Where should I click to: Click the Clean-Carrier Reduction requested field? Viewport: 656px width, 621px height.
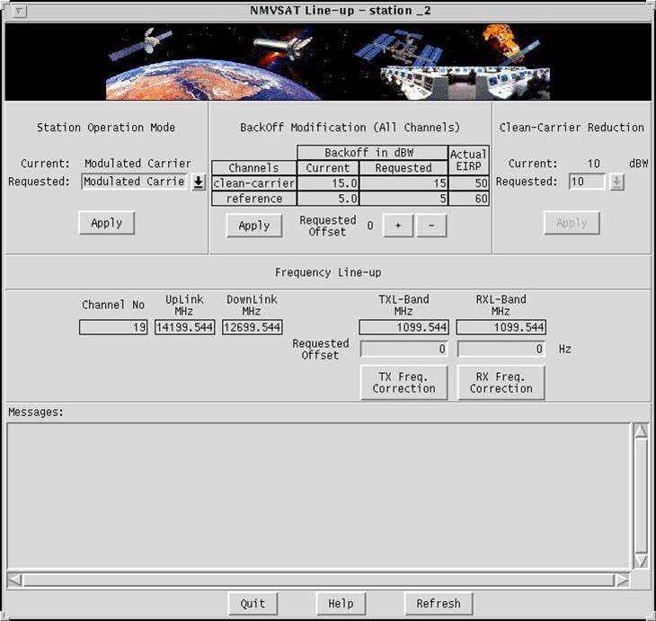(x=587, y=182)
